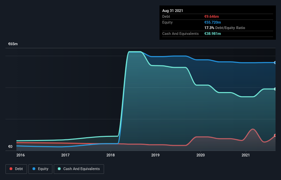
Task: Select the 2018 x-axis label
Action: (111, 155)
